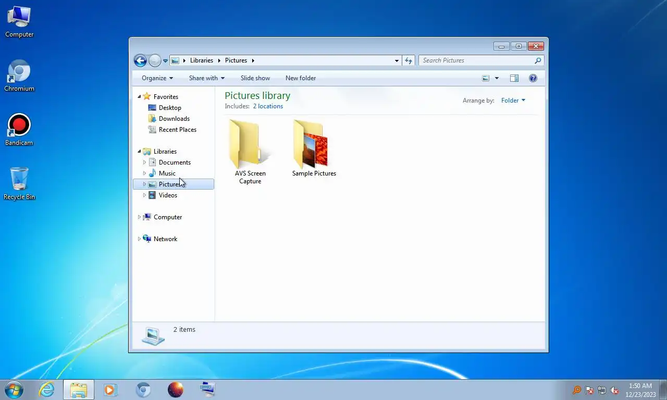
Task: Click in the Search Pictures field
Action: pos(476,60)
